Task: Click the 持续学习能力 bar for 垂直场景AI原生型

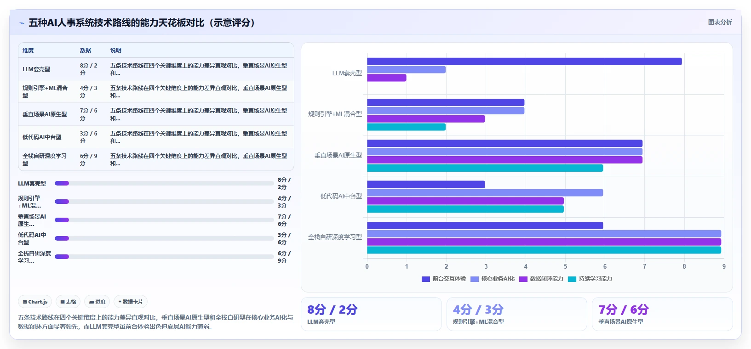Action: pyautogui.click(x=485, y=168)
